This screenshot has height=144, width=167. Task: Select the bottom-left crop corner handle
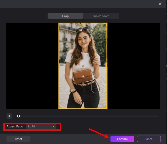(60, 107)
